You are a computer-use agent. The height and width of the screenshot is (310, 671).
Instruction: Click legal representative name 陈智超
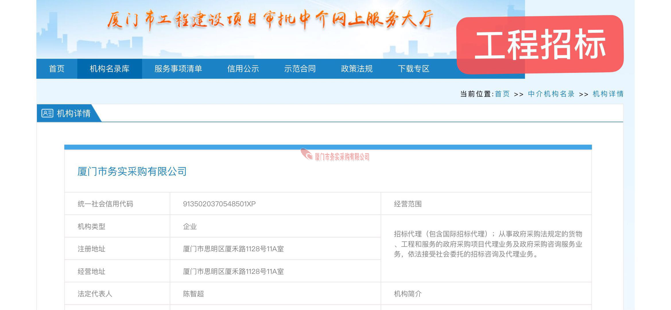193,294
